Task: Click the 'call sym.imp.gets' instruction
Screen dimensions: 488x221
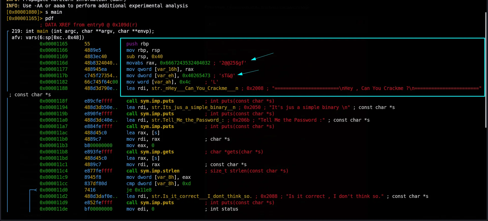Action: click(150, 152)
